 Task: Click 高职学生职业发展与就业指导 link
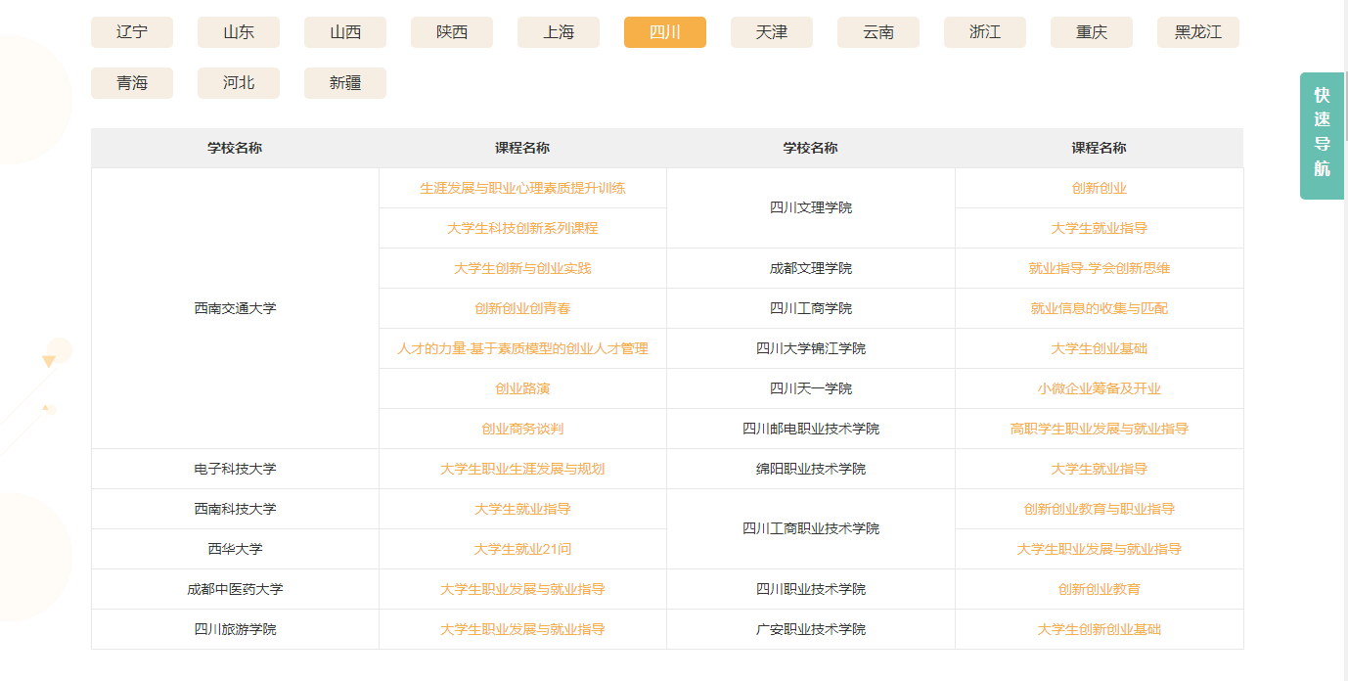1099,429
